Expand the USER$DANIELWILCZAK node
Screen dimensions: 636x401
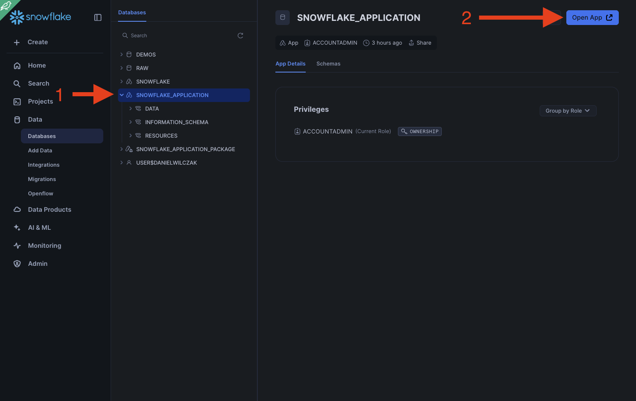click(x=122, y=163)
